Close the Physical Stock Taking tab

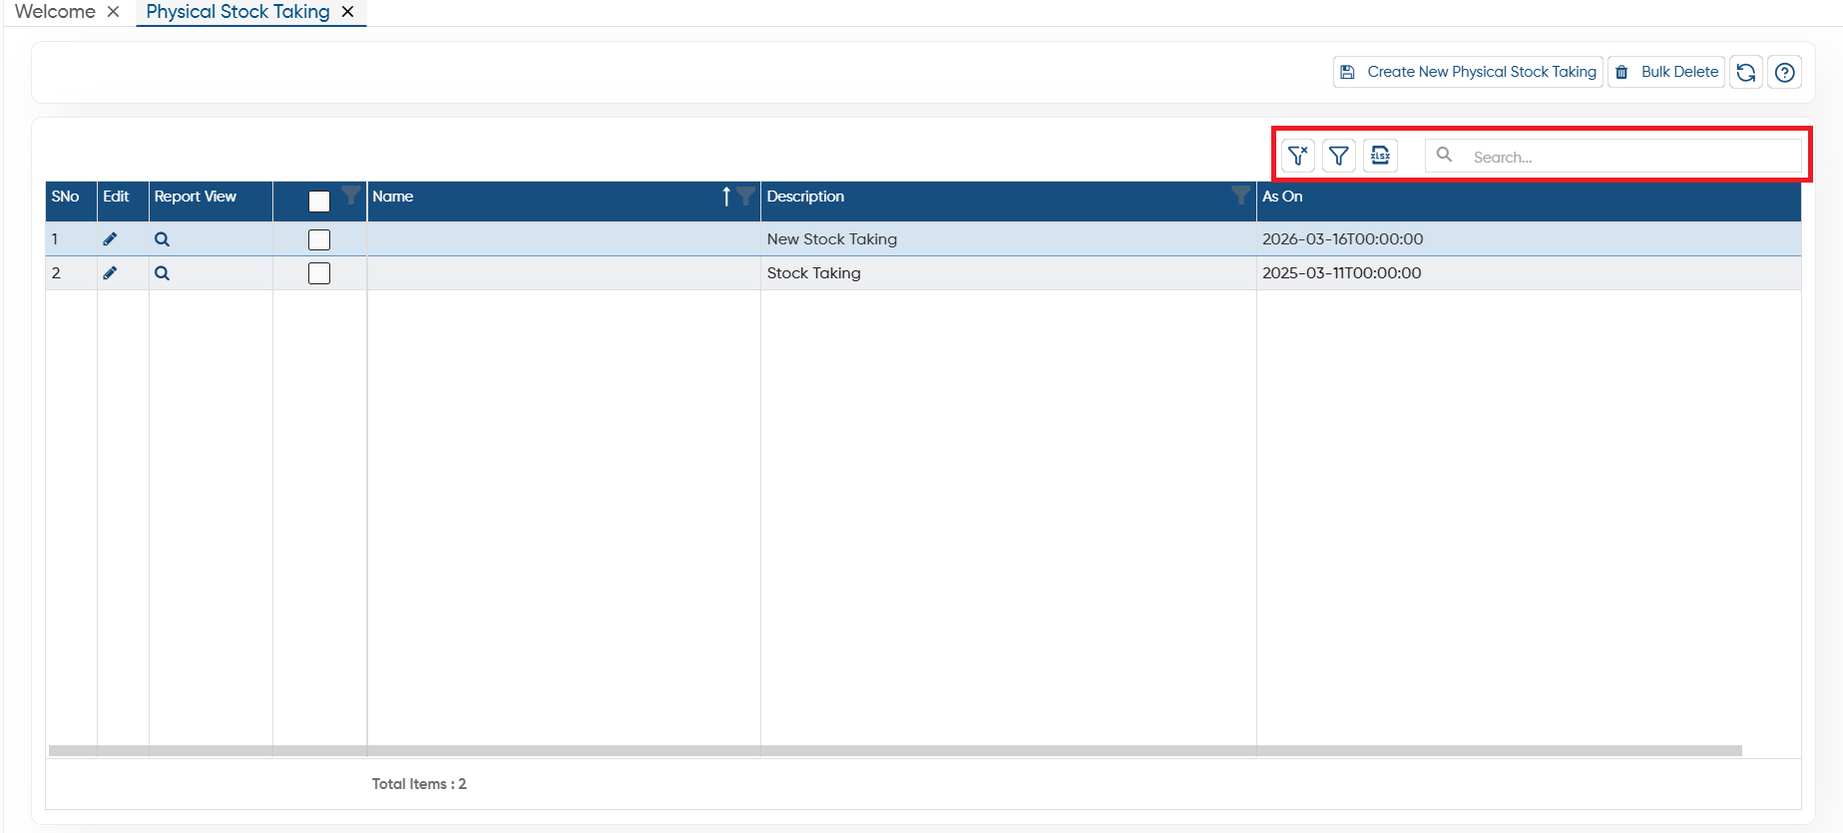pos(347,12)
